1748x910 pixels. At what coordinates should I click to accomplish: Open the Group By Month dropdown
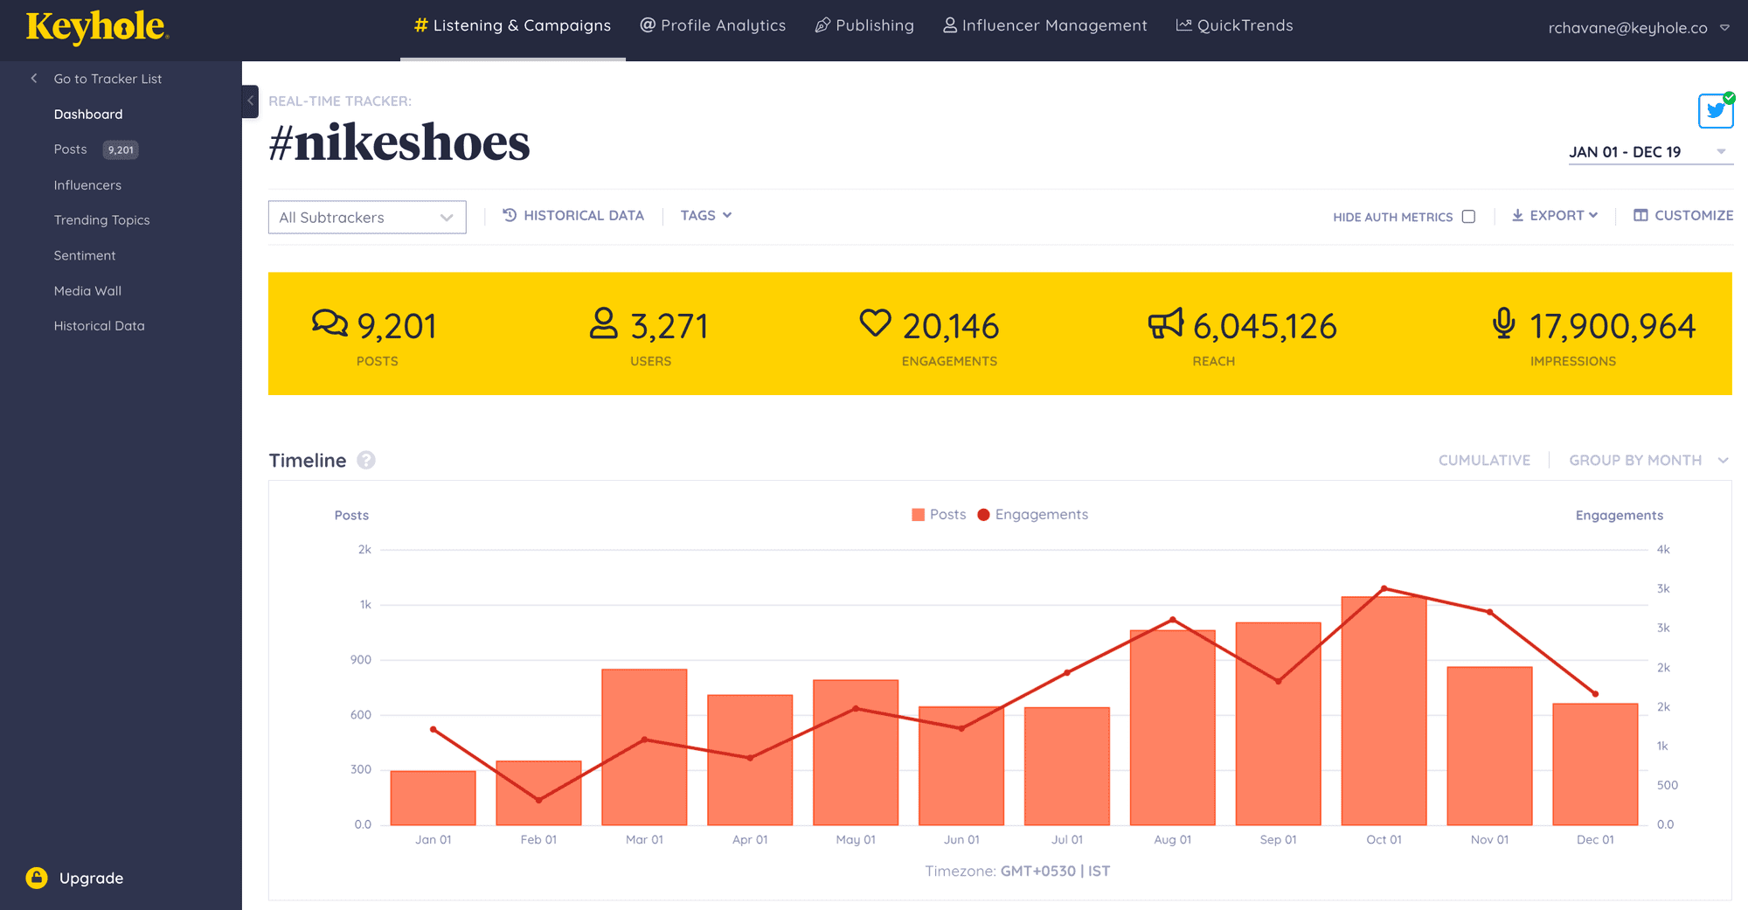[x=1647, y=460]
